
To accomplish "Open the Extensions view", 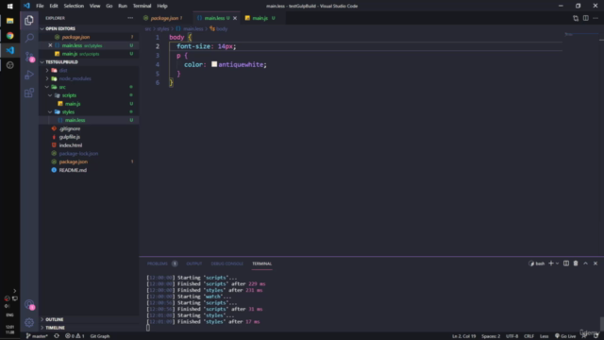I will 29,93.
